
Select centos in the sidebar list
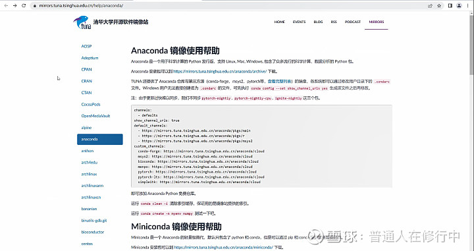[87, 244]
